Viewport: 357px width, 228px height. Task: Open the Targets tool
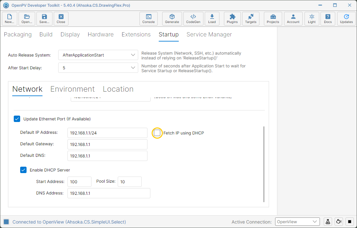251,19
